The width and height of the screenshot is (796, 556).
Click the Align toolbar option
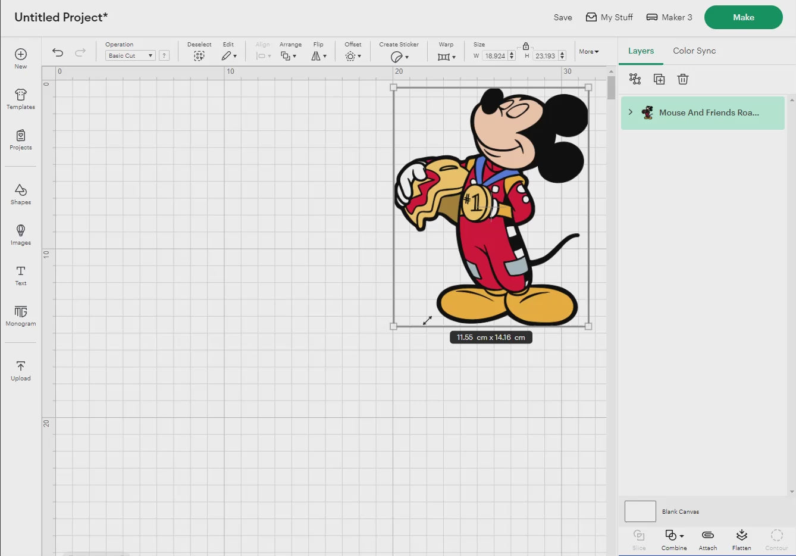click(x=263, y=52)
